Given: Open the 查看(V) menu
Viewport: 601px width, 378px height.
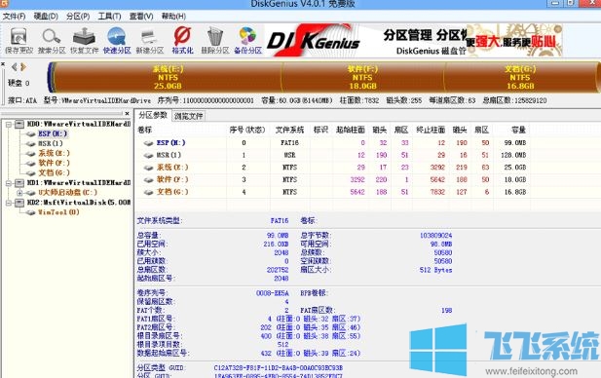Looking at the screenshot, I should tap(141, 17).
